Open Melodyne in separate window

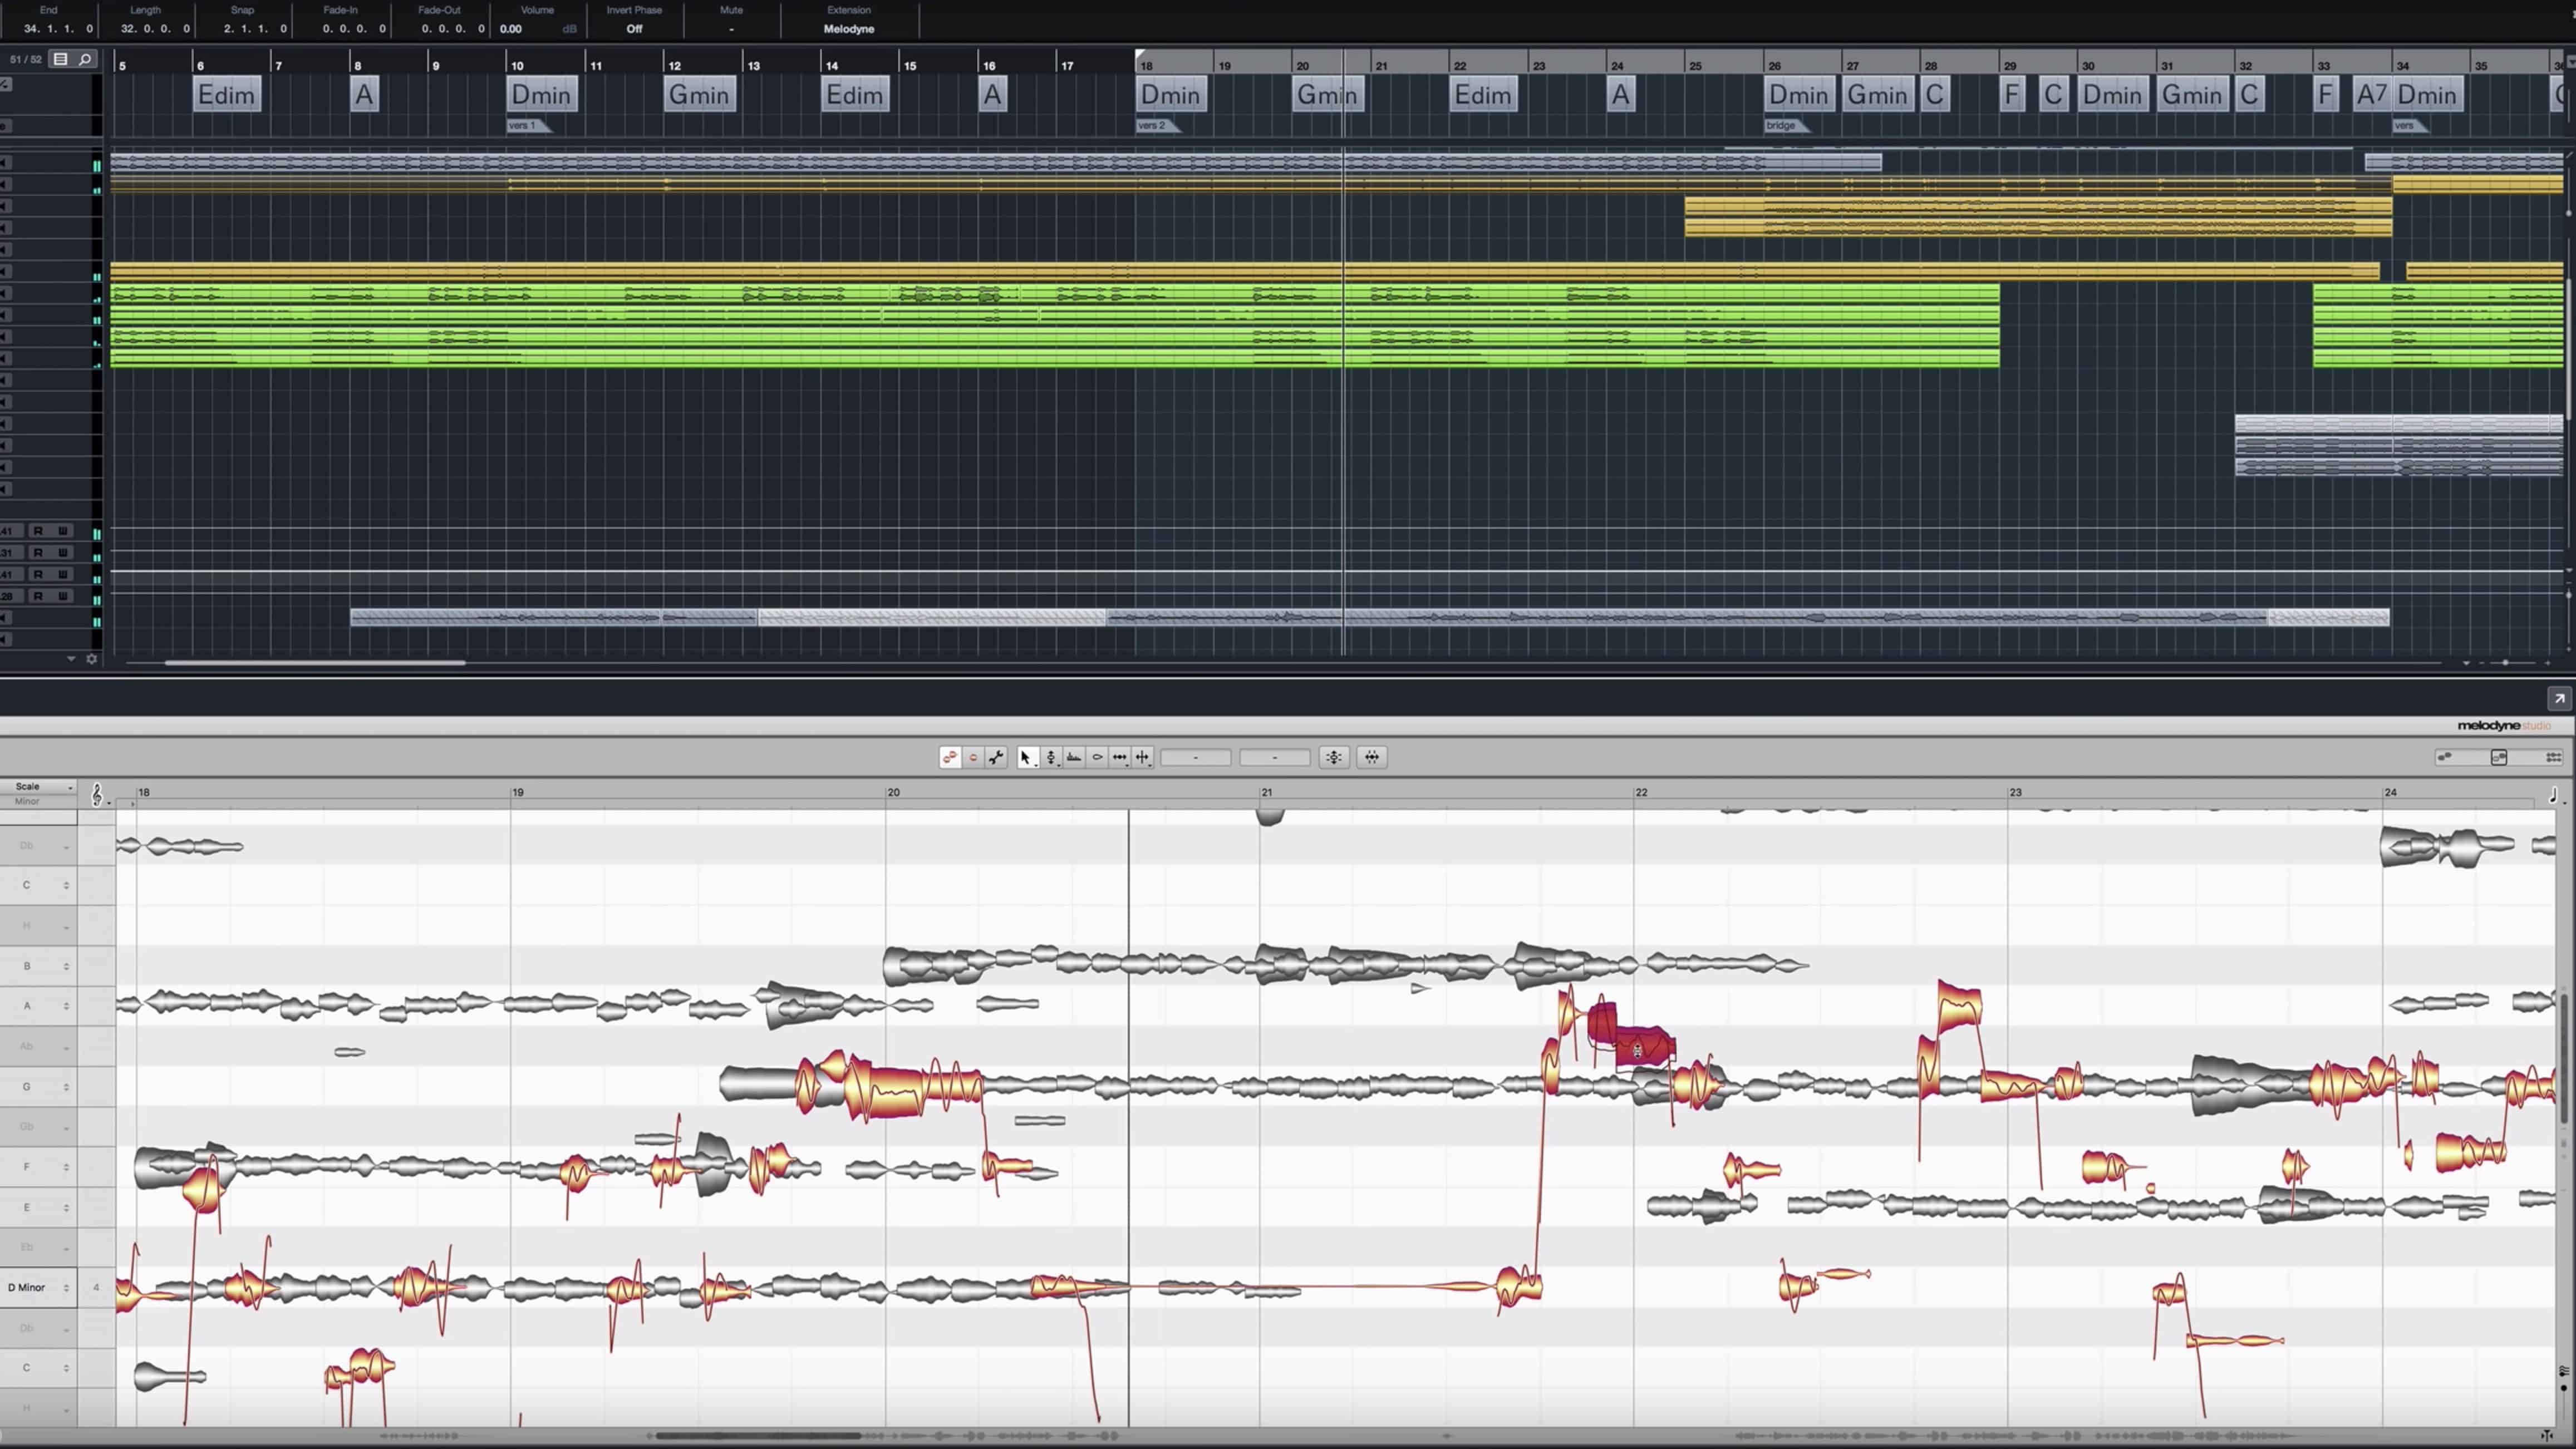coord(2558,698)
